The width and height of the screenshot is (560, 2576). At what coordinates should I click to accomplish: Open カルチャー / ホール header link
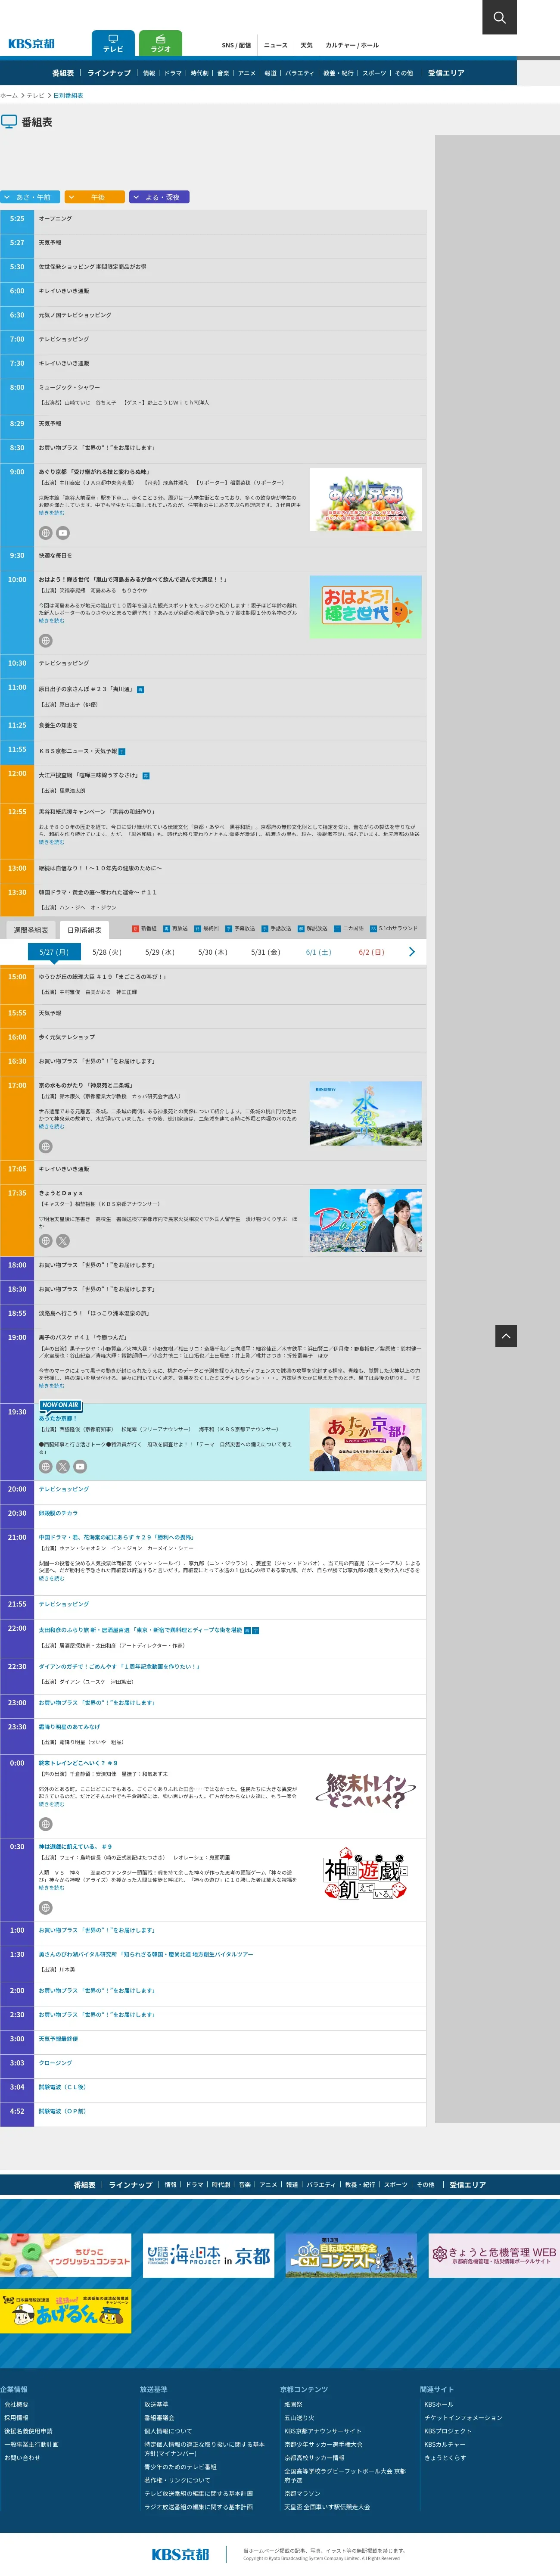[352, 45]
